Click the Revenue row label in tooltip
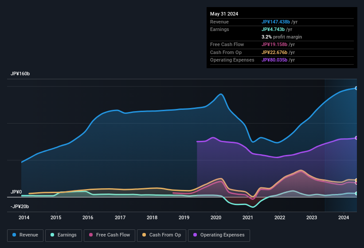This screenshot has height=248, width=364. 219,22
